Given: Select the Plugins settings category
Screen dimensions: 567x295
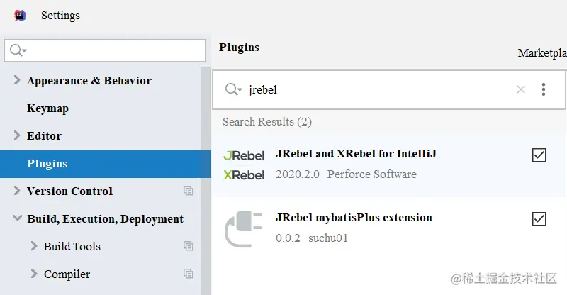Looking at the screenshot, I should click(47, 164).
